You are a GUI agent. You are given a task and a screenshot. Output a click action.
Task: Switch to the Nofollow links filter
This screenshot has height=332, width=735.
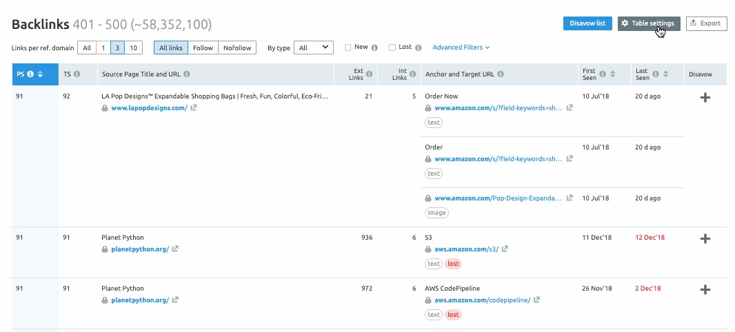[x=237, y=48]
